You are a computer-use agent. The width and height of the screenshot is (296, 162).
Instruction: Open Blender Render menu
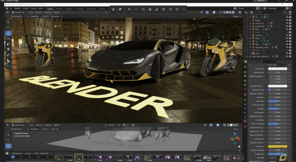point(25,8)
